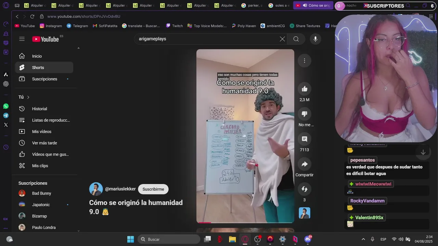Click mariuslekker's round avatar beside channel name
This screenshot has width=438, height=246.
coord(96,189)
